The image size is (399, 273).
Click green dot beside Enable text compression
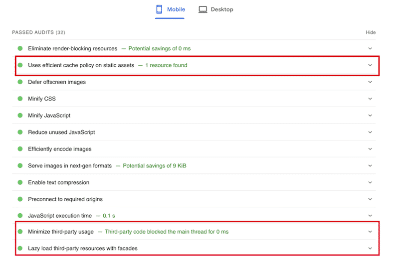20,182
